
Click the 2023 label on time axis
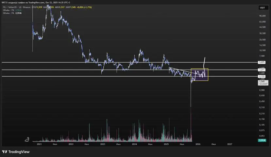[103, 144]
